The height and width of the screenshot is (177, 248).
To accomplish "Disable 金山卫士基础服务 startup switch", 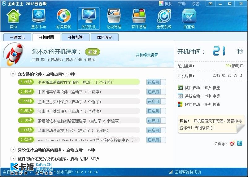I will coord(156,111).
